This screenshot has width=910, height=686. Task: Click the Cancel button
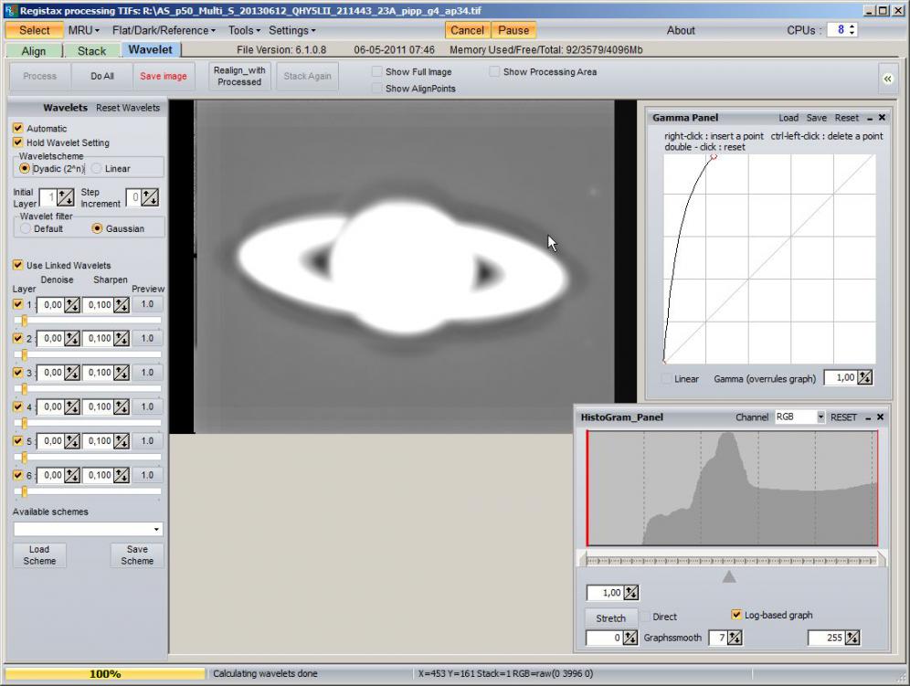pyautogui.click(x=467, y=30)
